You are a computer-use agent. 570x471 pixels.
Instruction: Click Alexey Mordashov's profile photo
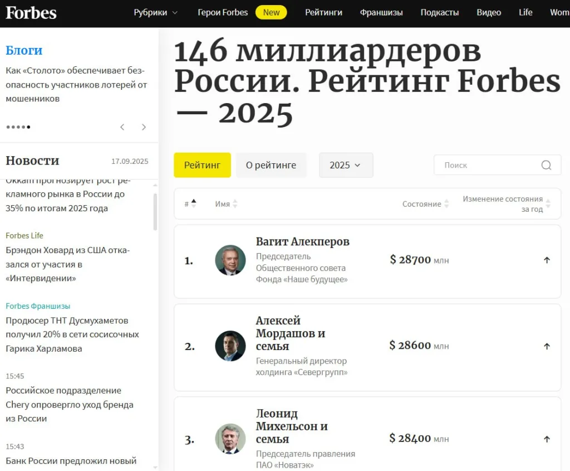pyautogui.click(x=230, y=346)
